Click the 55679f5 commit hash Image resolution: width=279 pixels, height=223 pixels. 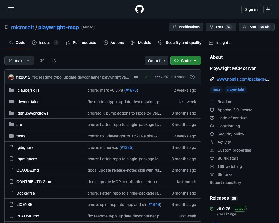pos(161,77)
